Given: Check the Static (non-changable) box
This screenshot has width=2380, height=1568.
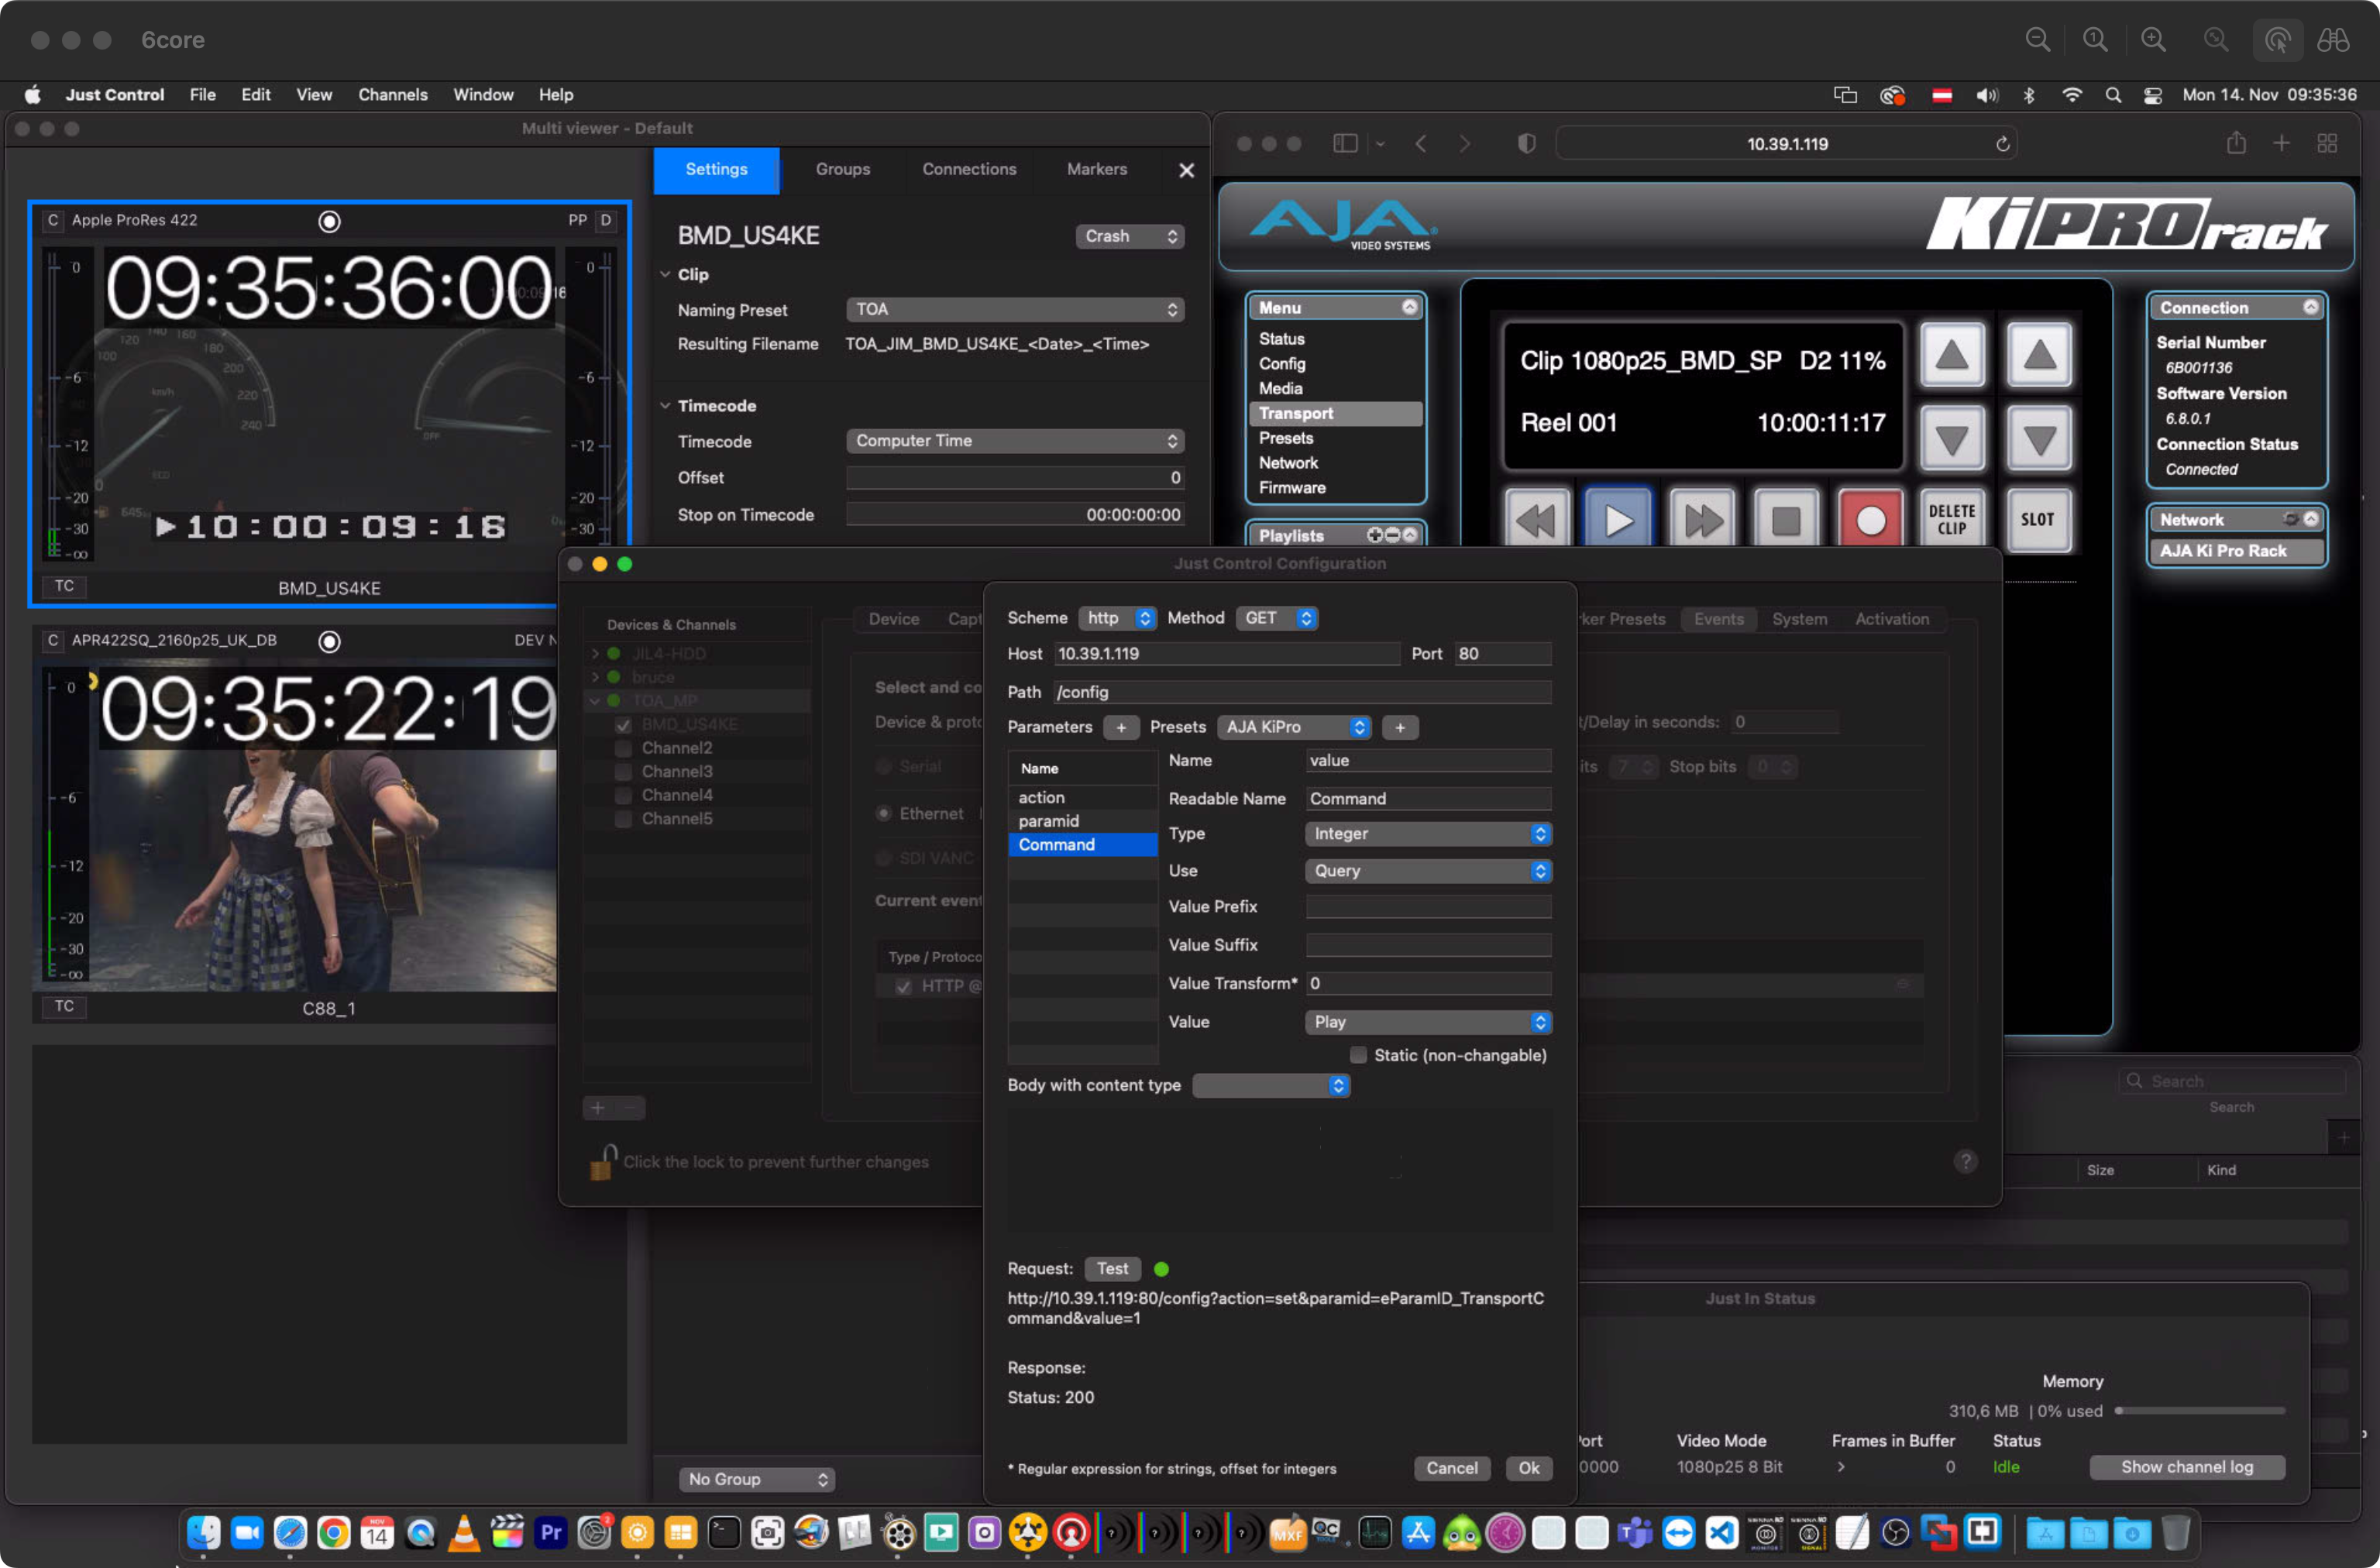Looking at the screenshot, I should click(x=1358, y=1055).
